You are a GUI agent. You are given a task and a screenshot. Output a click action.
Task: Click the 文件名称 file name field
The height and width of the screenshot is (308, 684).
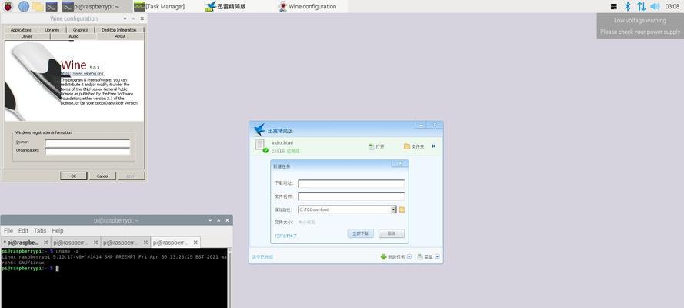351,197
